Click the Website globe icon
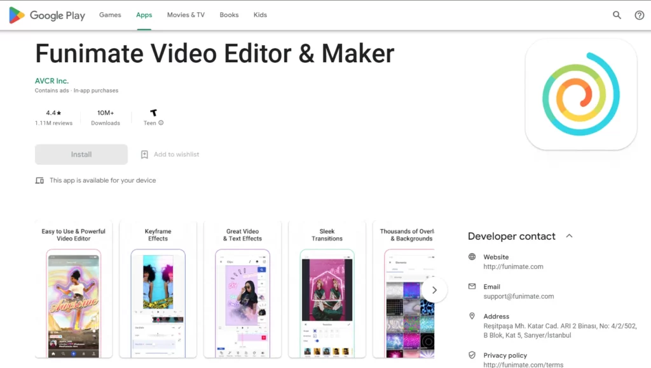Viewport: 651px width, 368px height. point(472,257)
